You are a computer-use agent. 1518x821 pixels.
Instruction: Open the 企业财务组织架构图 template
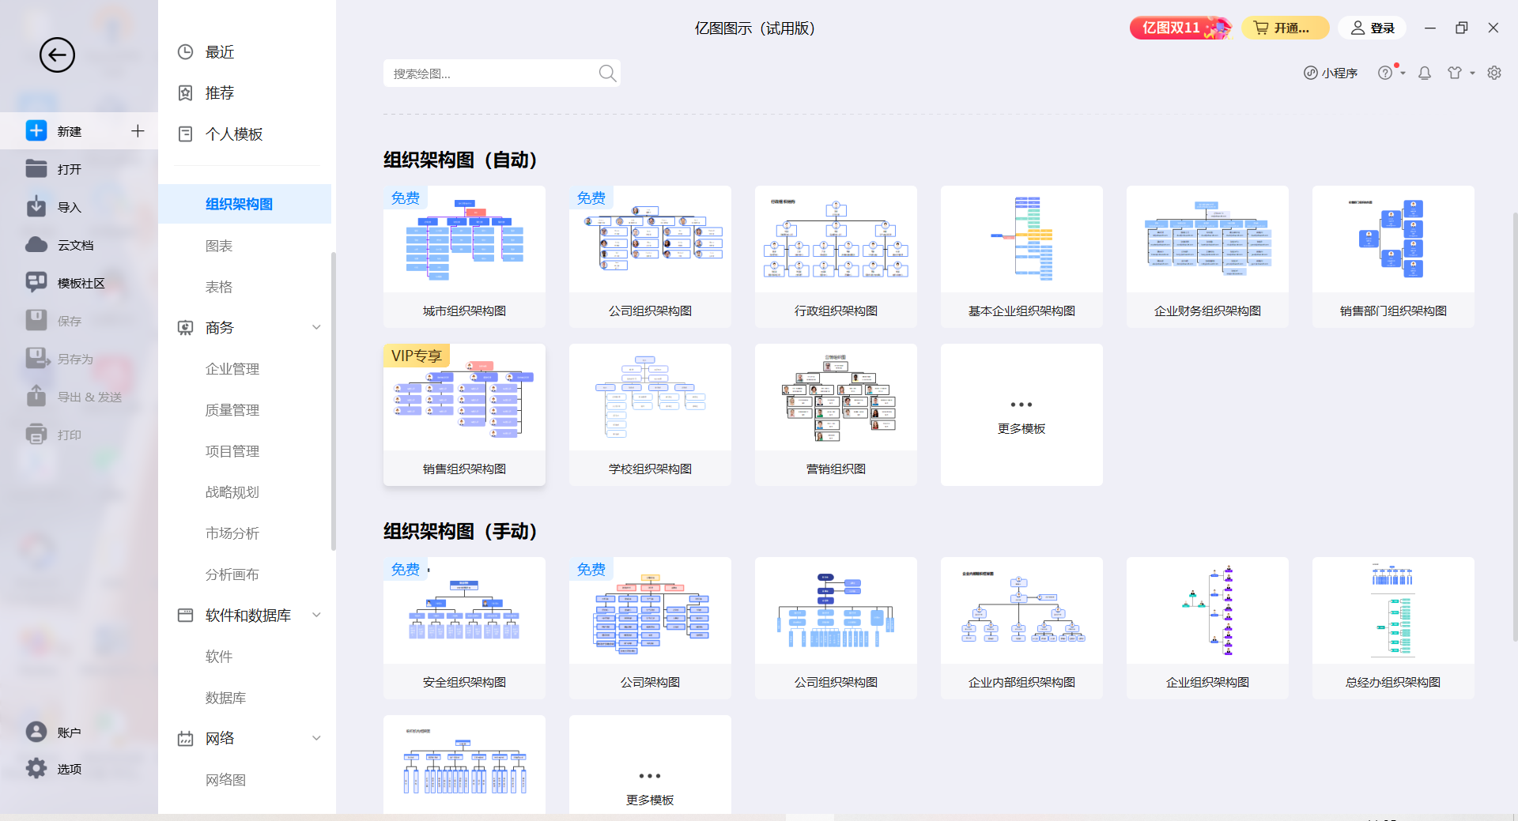coord(1207,257)
